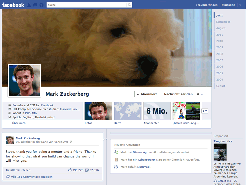This screenshot has width=246, height=185.
Task: Jump to 2011 in the timeline
Action: [x=220, y=35]
